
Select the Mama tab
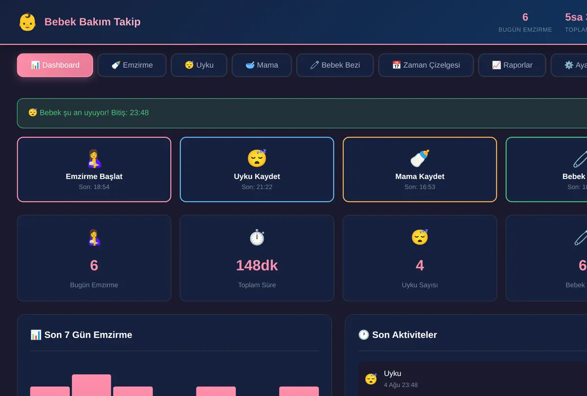click(x=262, y=65)
